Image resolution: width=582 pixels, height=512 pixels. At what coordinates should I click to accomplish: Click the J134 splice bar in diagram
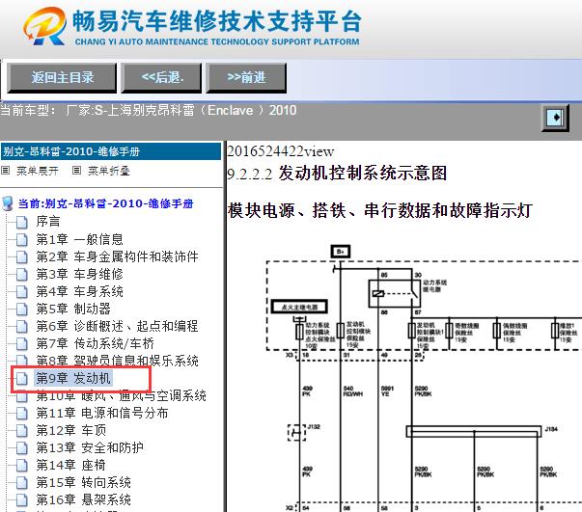tap(474, 432)
